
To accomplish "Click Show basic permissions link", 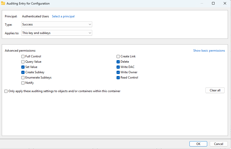I will coord(209,51).
